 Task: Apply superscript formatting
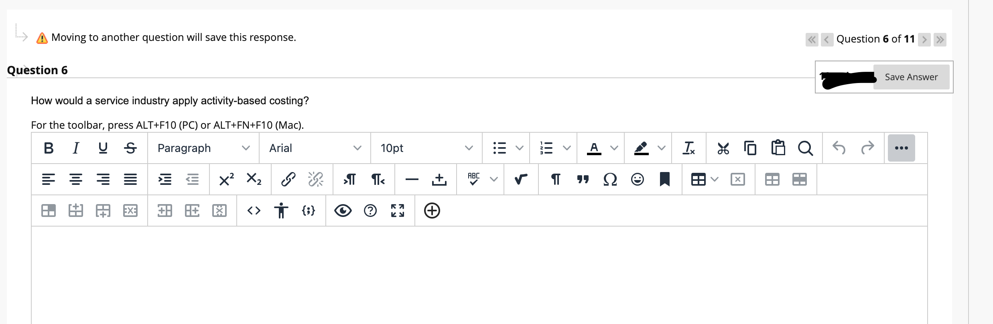[x=227, y=179]
